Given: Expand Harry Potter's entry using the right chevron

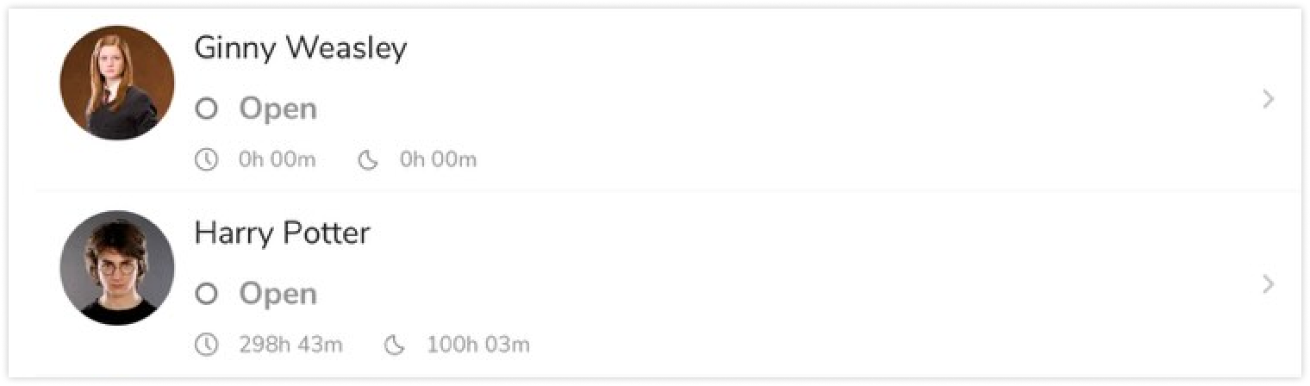Looking at the screenshot, I should click(x=1268, y=284).
